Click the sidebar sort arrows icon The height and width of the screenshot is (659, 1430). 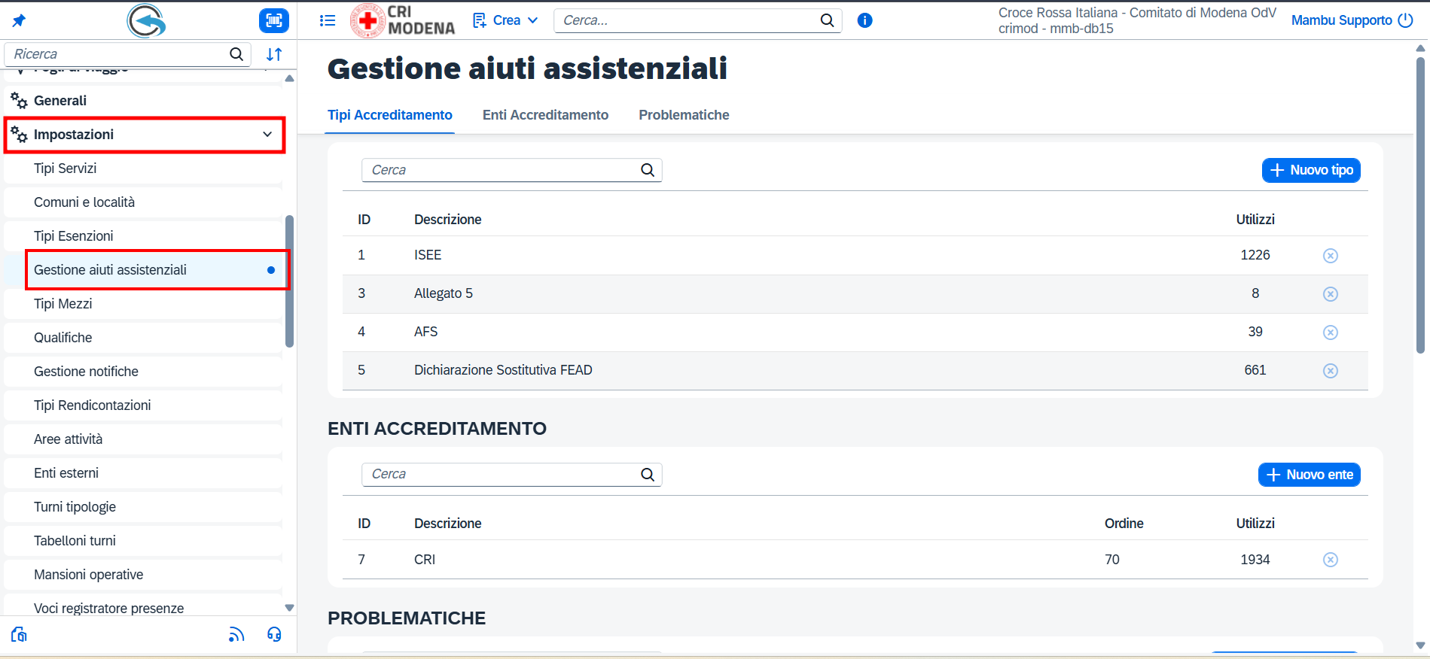(274, 54)
